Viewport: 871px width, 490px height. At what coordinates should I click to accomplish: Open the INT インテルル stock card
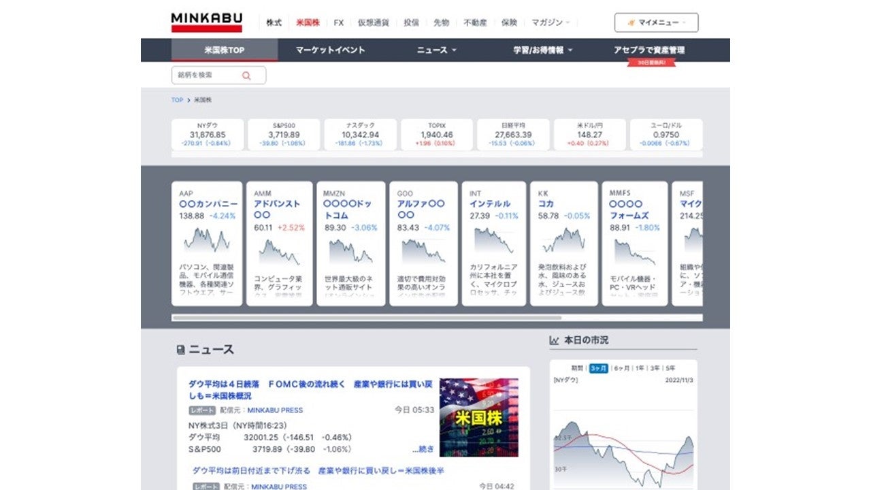[494, 243]
